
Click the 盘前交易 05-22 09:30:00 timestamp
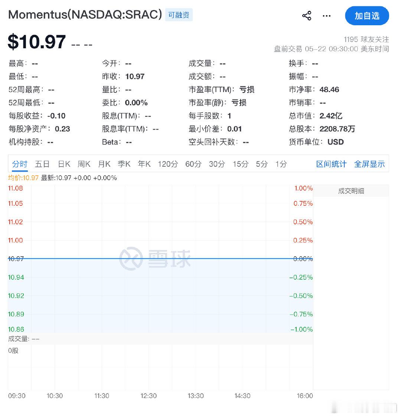(x=331, y=49)
